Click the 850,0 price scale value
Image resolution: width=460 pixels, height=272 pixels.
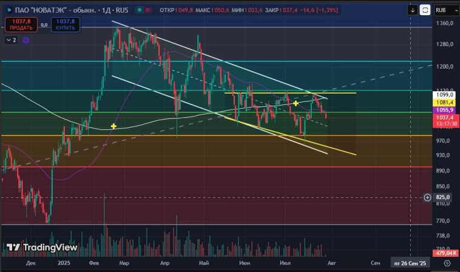point(442,186)
